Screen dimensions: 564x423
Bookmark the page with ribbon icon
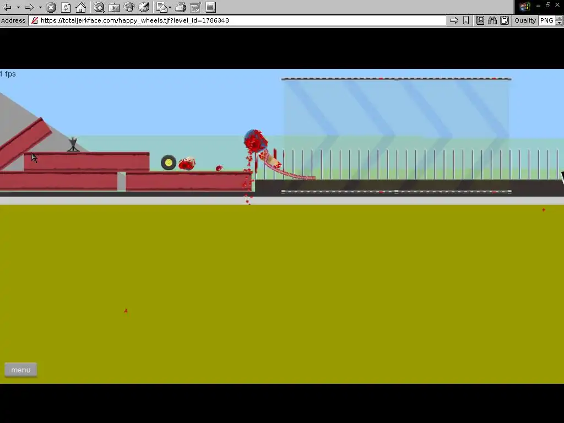(x=466, y=20)
